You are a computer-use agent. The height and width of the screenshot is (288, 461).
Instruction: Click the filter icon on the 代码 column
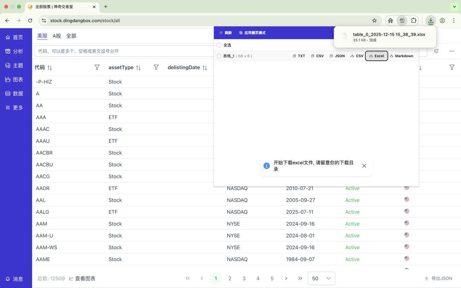point(97,67)
